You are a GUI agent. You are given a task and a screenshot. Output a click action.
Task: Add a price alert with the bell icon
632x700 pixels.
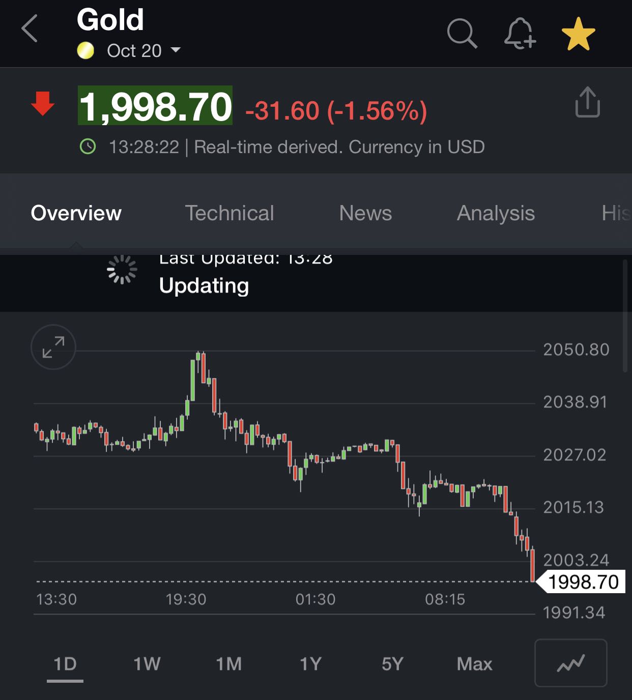click(520, 34)
